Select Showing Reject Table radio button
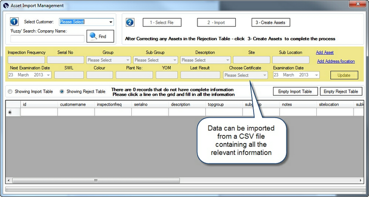 (x=62, y=92)
